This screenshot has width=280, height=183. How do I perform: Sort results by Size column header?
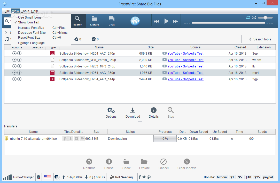pos(151,47)
